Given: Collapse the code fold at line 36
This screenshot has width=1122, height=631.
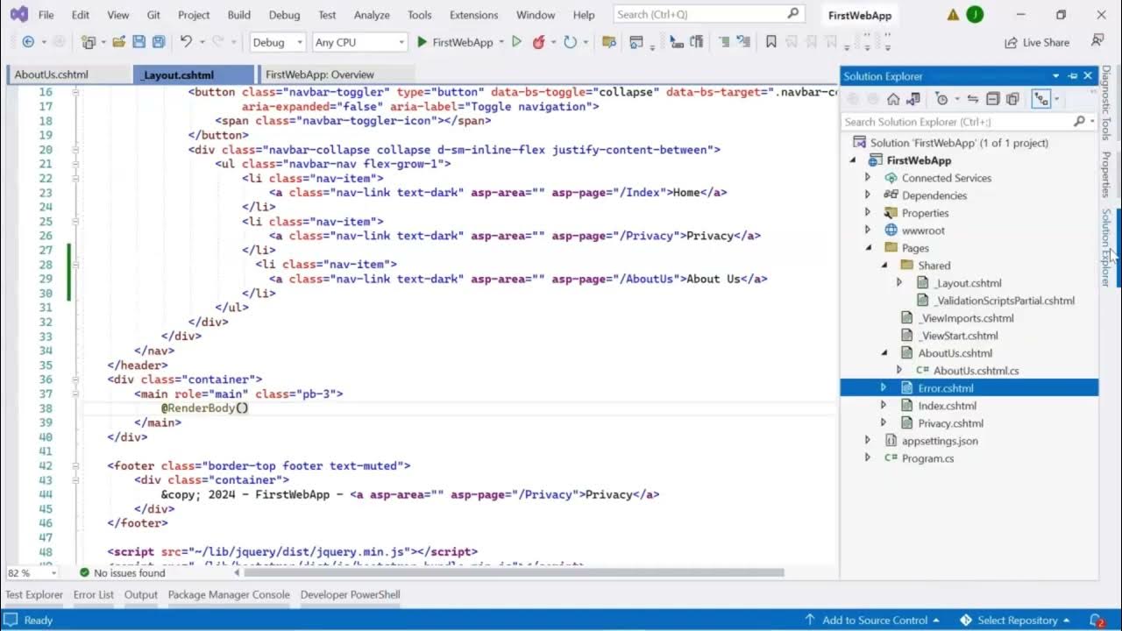Looking at the screenshot, I should coord(75,379).
